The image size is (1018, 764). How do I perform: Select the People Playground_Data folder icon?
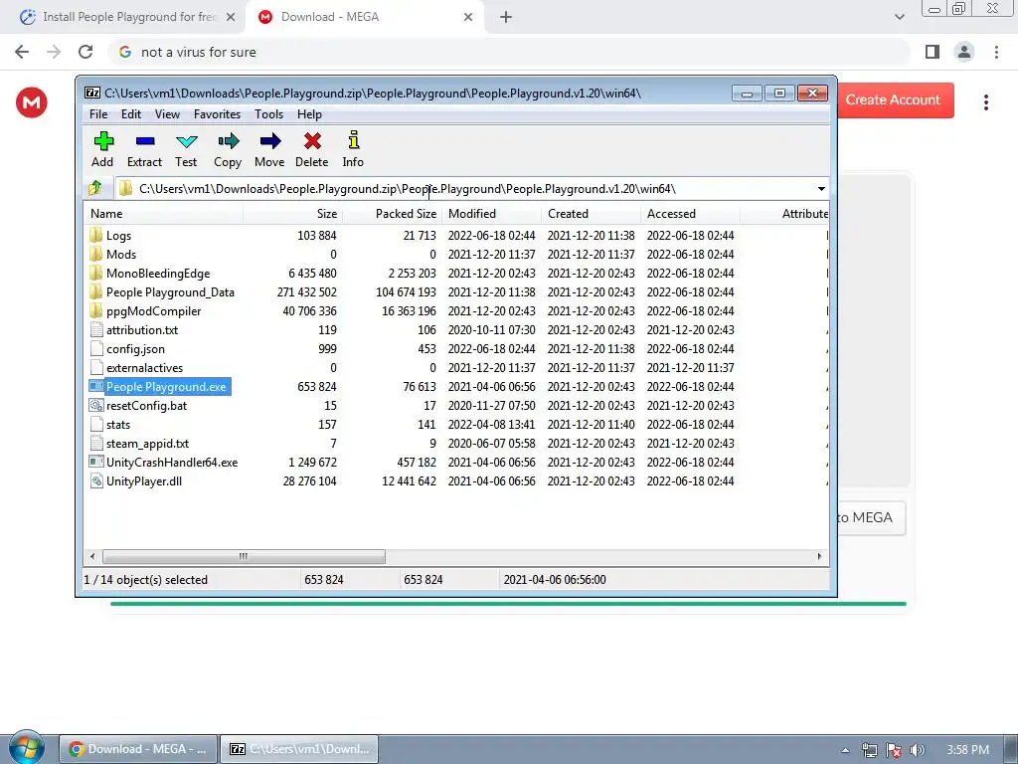(x=96, y=291)
